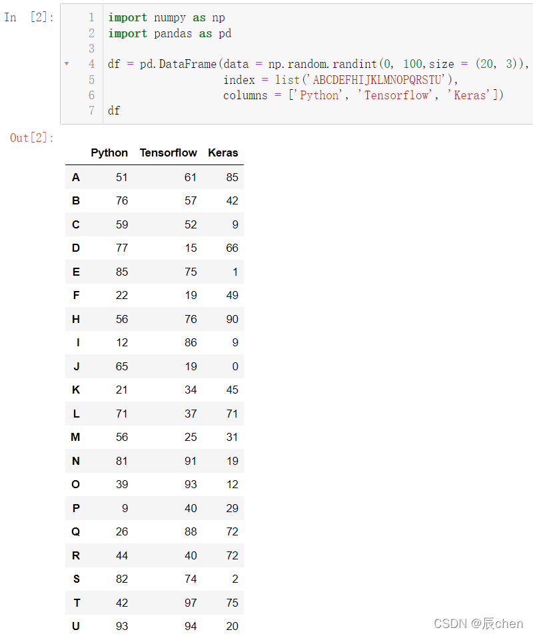Click Keras value 0 in row J
Image resolution: width=533 pixels, height=636 pixels.
pos(235,367)
